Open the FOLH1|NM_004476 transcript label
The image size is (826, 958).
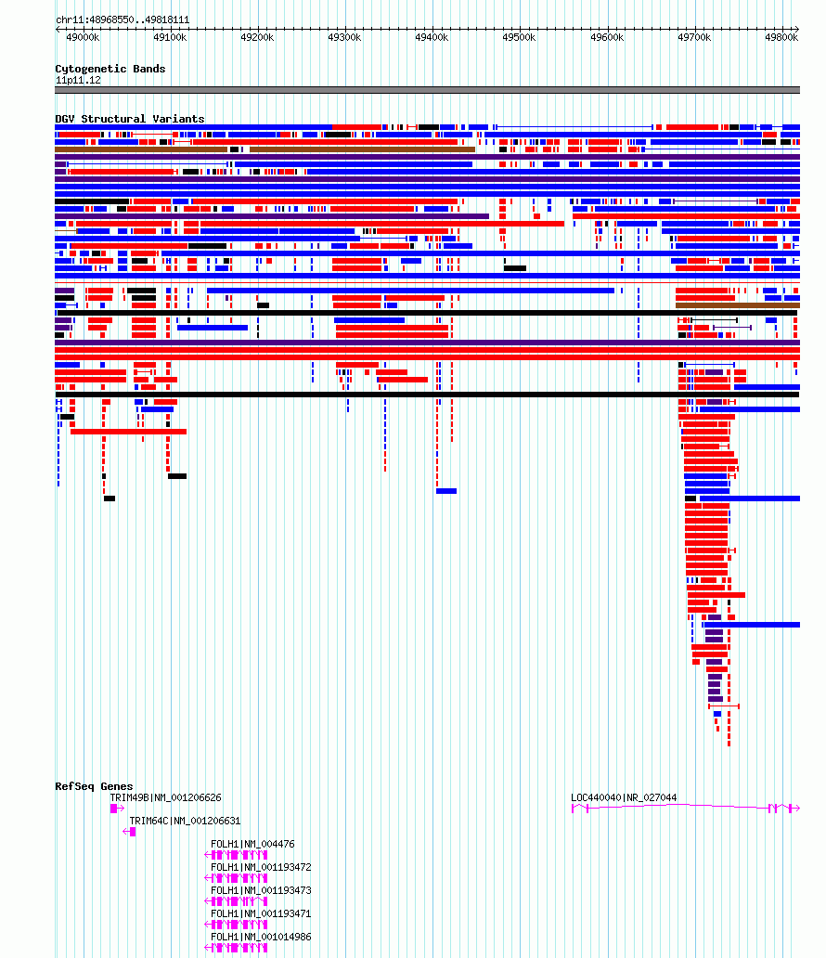pos(252,844)
